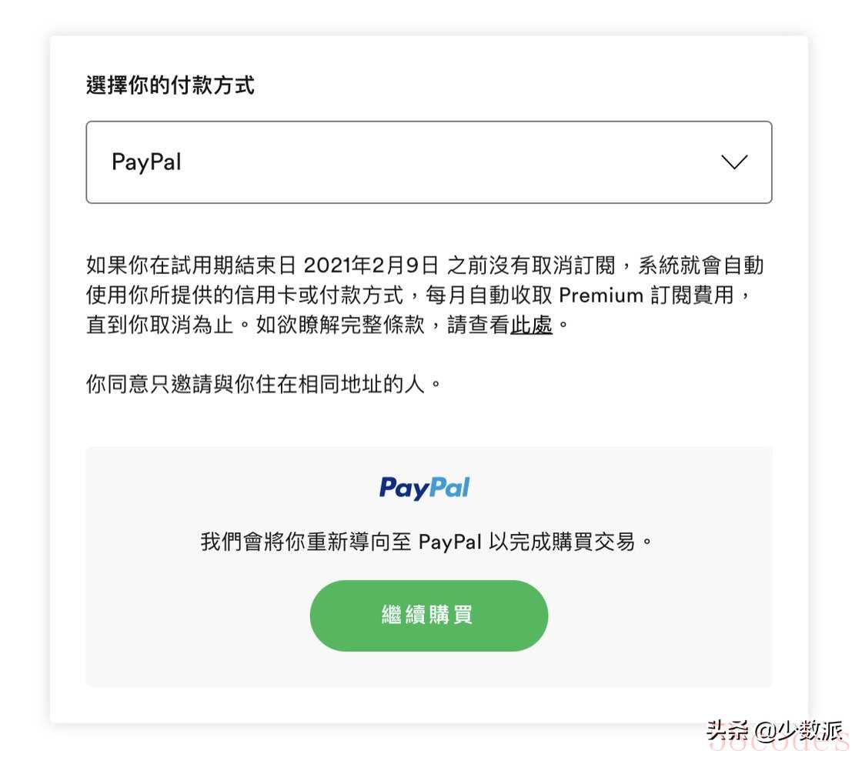This screenshot has height=761, width=862.
Task: Click the blue 'Pay' part of PayPal logo
Action: [404, 488]
